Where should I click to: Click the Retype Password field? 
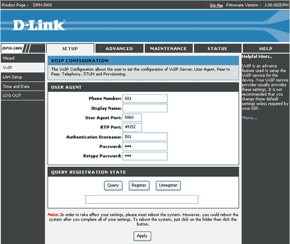pyautogui.click(x=145, y=156)
